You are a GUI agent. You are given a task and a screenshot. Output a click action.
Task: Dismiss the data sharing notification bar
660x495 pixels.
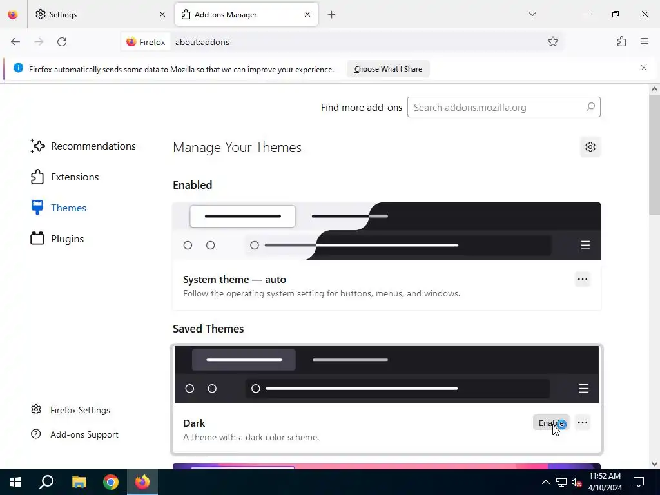tap(644, 68)
